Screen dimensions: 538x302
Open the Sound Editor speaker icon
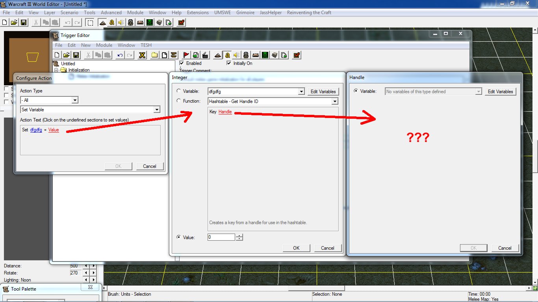coord(121,22)
